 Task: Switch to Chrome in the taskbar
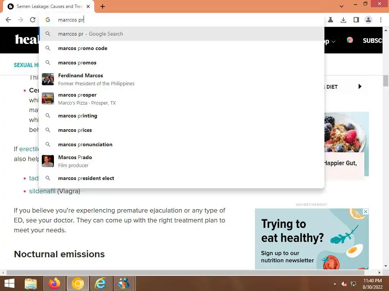click(77, 283)
